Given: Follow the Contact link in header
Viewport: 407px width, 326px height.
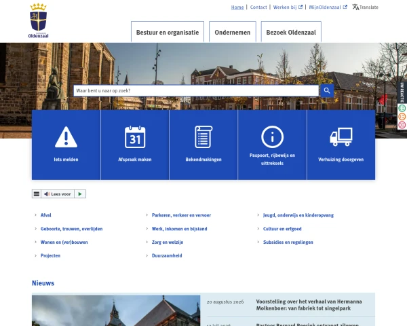Looking at the screenshot, I should click(x=258, y=7).
